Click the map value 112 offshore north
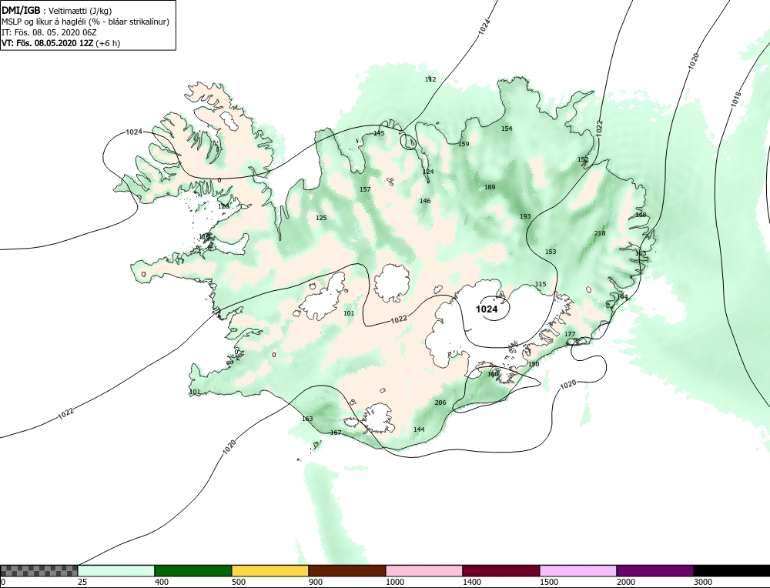Image resolution: width=770 pixels, height=588 pixels. [x=430, y=79]
